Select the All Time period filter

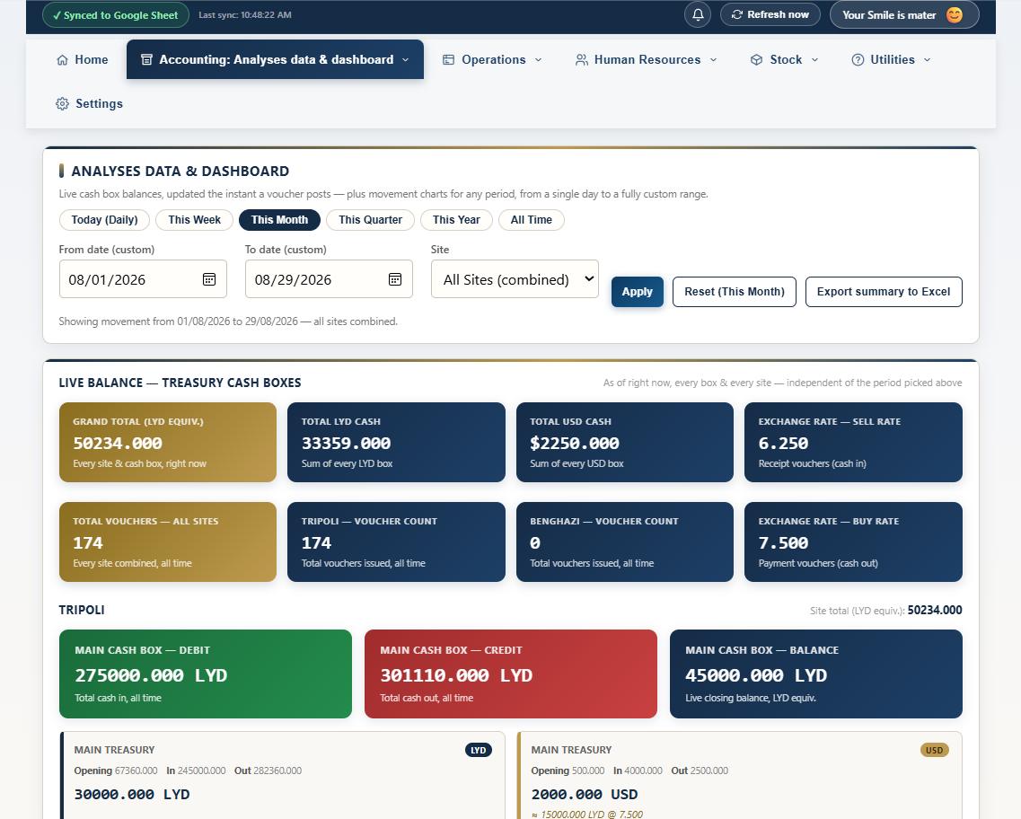531,220
